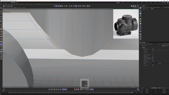Select the Text spline T icon
Image resolution: width=169 pixels, height=95 pixels.
(140, 16)
